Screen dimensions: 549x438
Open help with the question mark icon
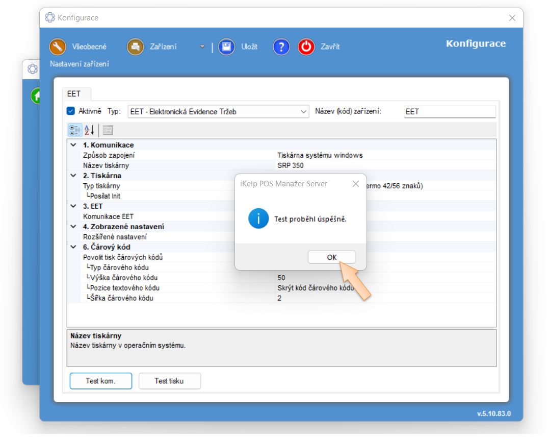point(281,47)
